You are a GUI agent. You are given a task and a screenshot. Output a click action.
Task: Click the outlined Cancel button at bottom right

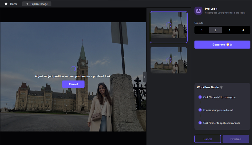pyautogui.click(x=208, y=139)
